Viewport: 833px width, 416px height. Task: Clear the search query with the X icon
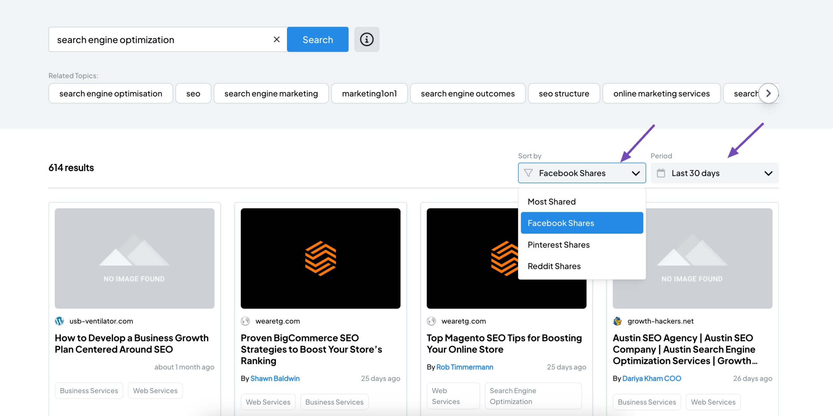pyautogui.click(x=277, y=39)
